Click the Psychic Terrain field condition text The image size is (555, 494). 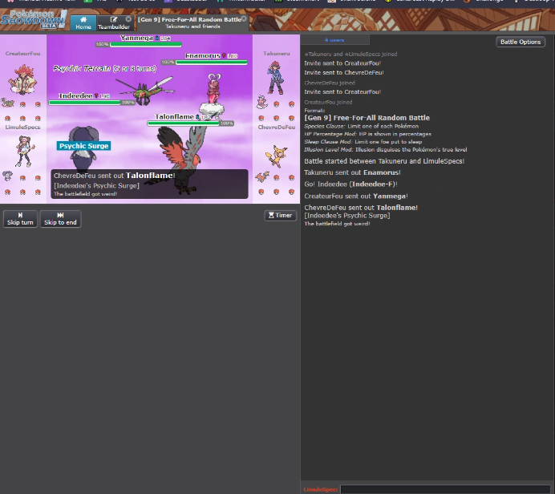tap(104, 69)
